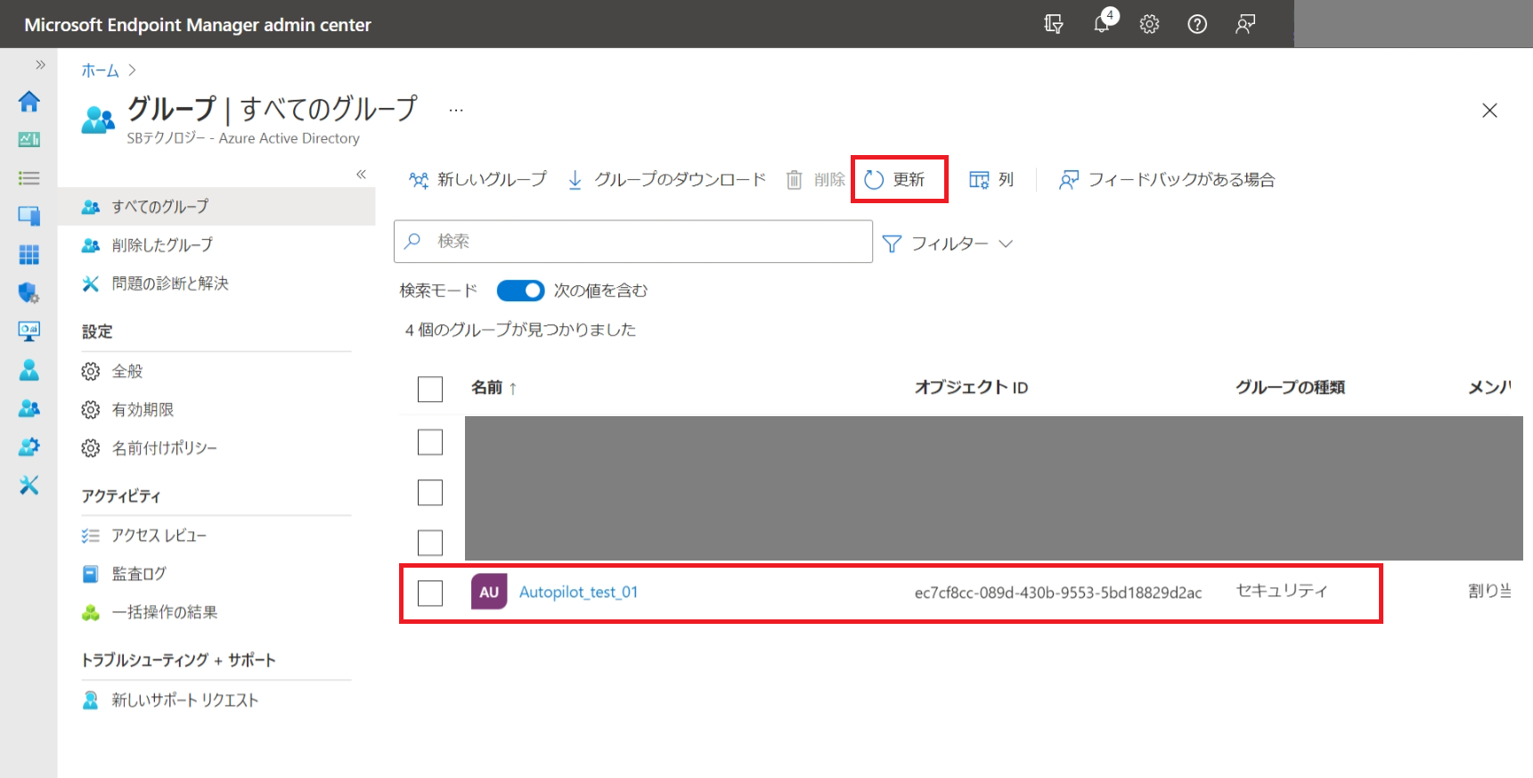Click セキュリティ group type cell
The width and height of the screenshot is (1533, 778).
tap(1282, 591)
